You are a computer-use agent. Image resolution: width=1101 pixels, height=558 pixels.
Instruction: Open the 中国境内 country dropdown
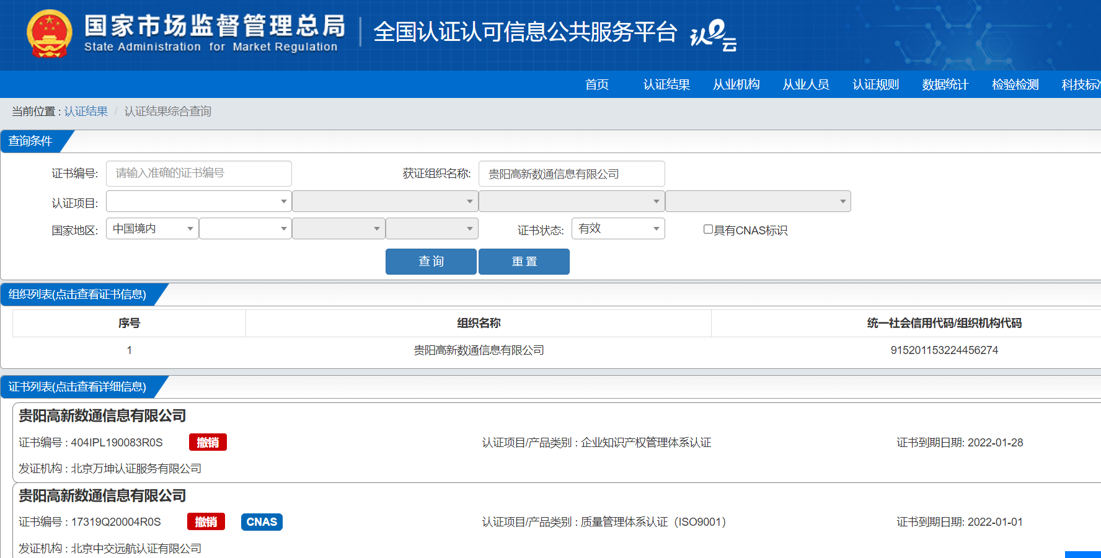coord(153,228)
